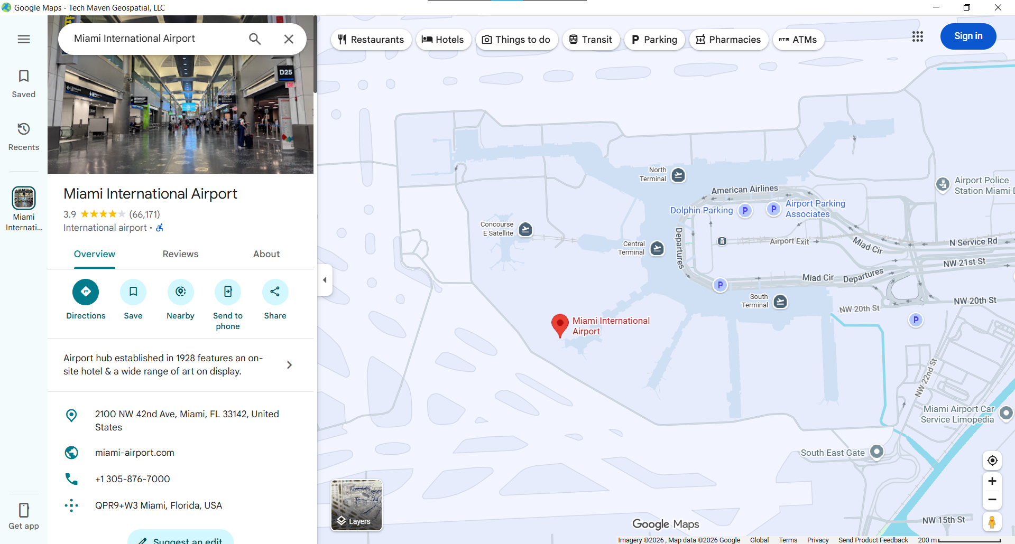Filter map by Things to do

516,40
